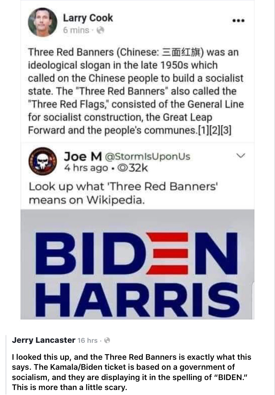
Task: Click Larry Cook's profile picture
Action: (x=43, y=22)
